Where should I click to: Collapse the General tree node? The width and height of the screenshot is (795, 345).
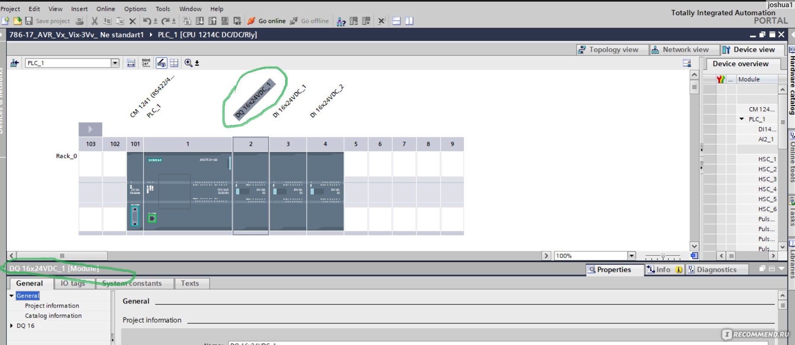11,296
